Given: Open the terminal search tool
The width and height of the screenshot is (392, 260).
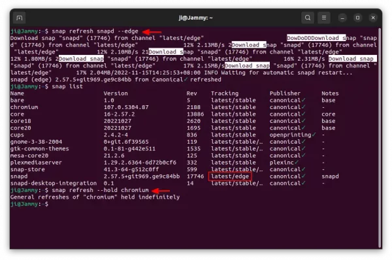Looking at the screenshot, I should coord(308,18).
